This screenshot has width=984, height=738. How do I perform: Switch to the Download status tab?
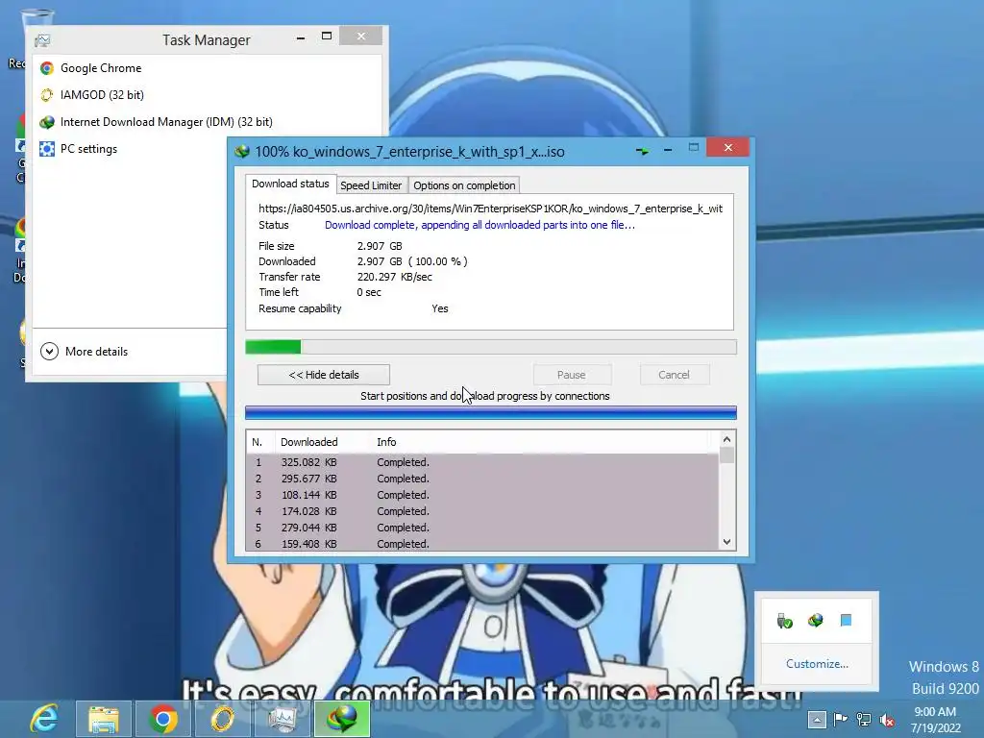pos(290,184)
